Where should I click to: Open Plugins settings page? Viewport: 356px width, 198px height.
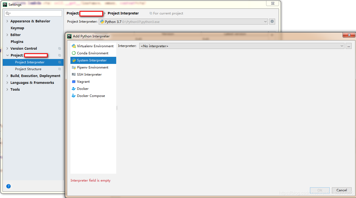click(x=17, y=42)
